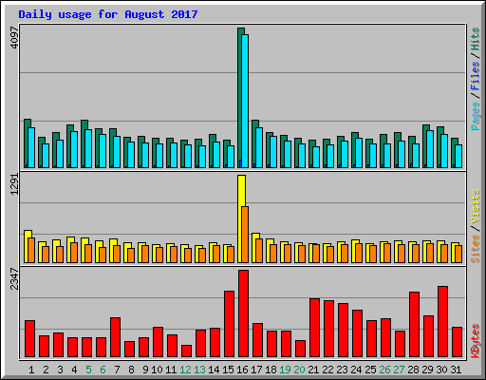Select day 1 on the x-axis

click(x=31, y=370)
